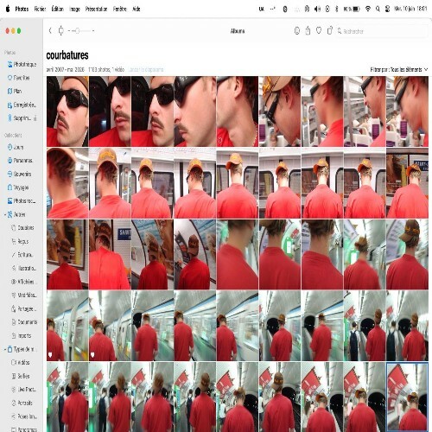Open Reçus under Autres

(20, 241)
